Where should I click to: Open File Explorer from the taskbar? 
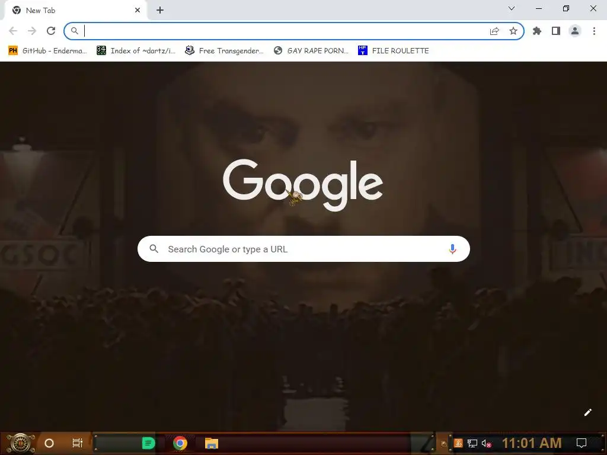(x=212, y=443)
